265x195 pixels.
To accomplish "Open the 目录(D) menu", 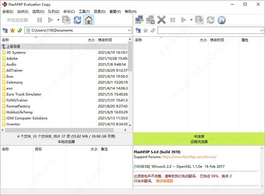I will point(99,11).
